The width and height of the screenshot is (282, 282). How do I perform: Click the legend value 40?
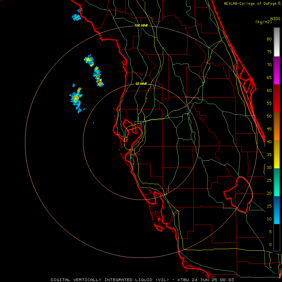[269, 142]
